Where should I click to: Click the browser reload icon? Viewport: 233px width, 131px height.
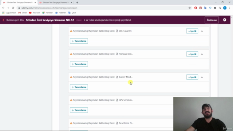[13, 8]
